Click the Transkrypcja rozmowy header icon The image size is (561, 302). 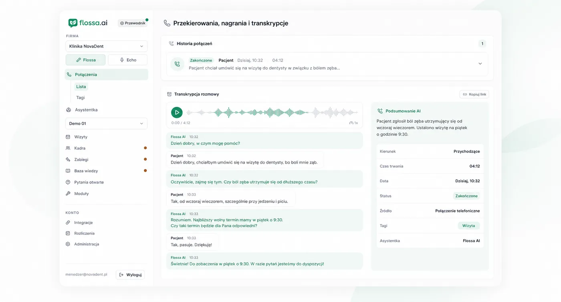(169, 94)
